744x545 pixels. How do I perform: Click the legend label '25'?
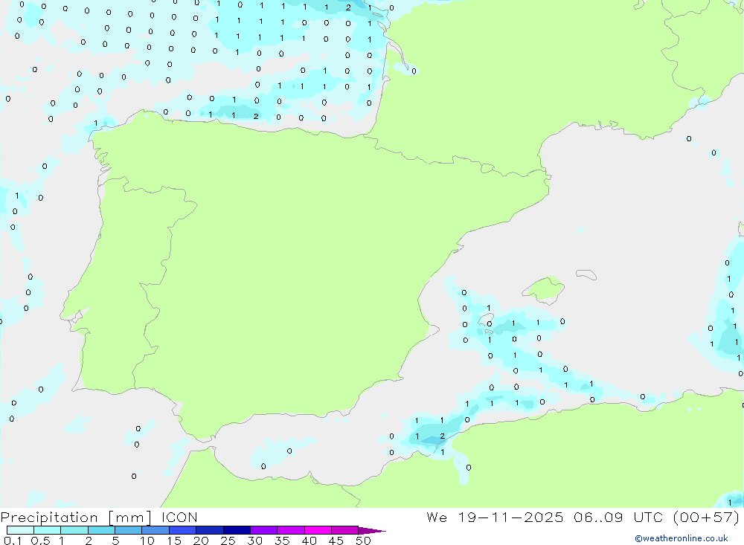pos(228,541)
